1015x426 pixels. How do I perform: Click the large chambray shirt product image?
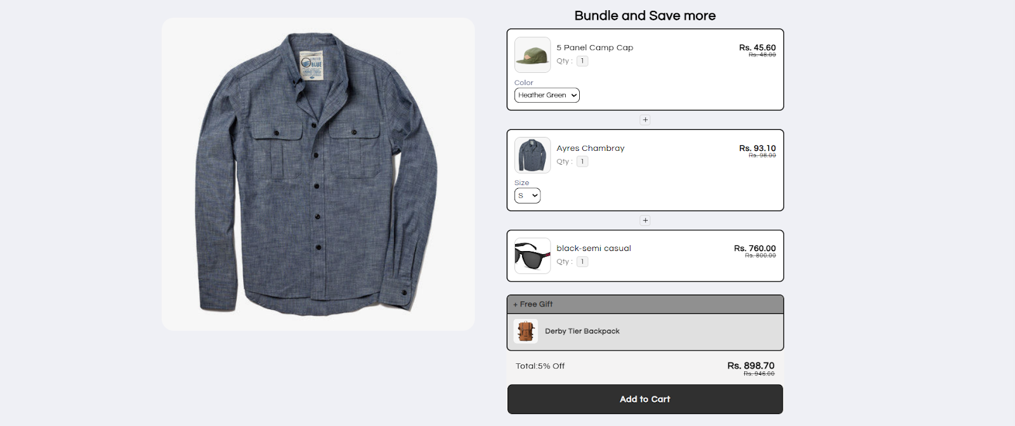pos(318,174)
